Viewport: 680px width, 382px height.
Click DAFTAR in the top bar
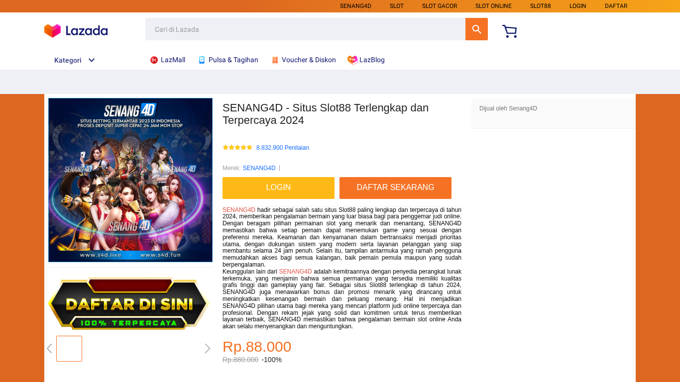pyautogui.click(x=616, y=6)
